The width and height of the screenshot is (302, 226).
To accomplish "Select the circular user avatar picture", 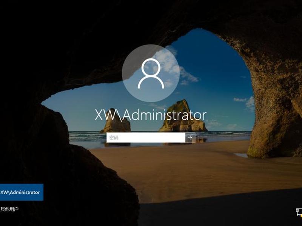I will (151, 73).
